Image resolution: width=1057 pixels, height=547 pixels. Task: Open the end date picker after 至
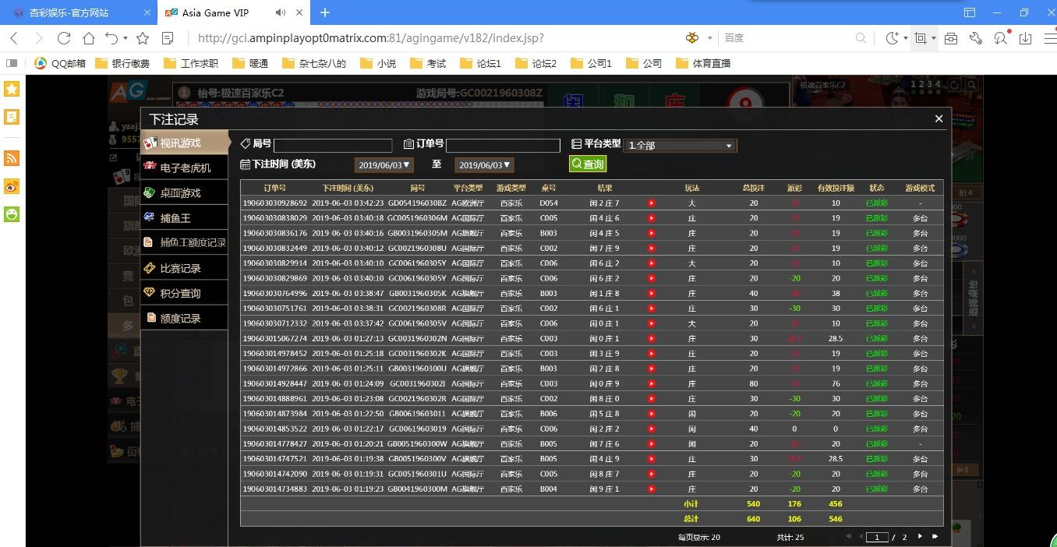point(484,165)
